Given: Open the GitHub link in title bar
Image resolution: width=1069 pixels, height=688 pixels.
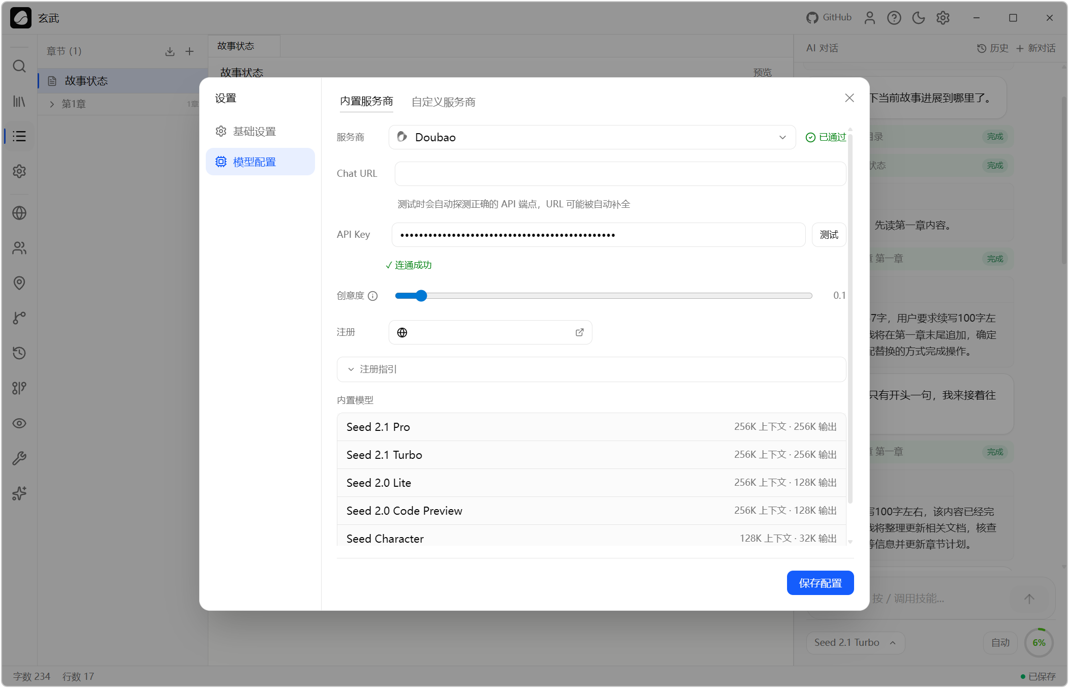Looking at the screenshot, I should (x=829, y=18).
